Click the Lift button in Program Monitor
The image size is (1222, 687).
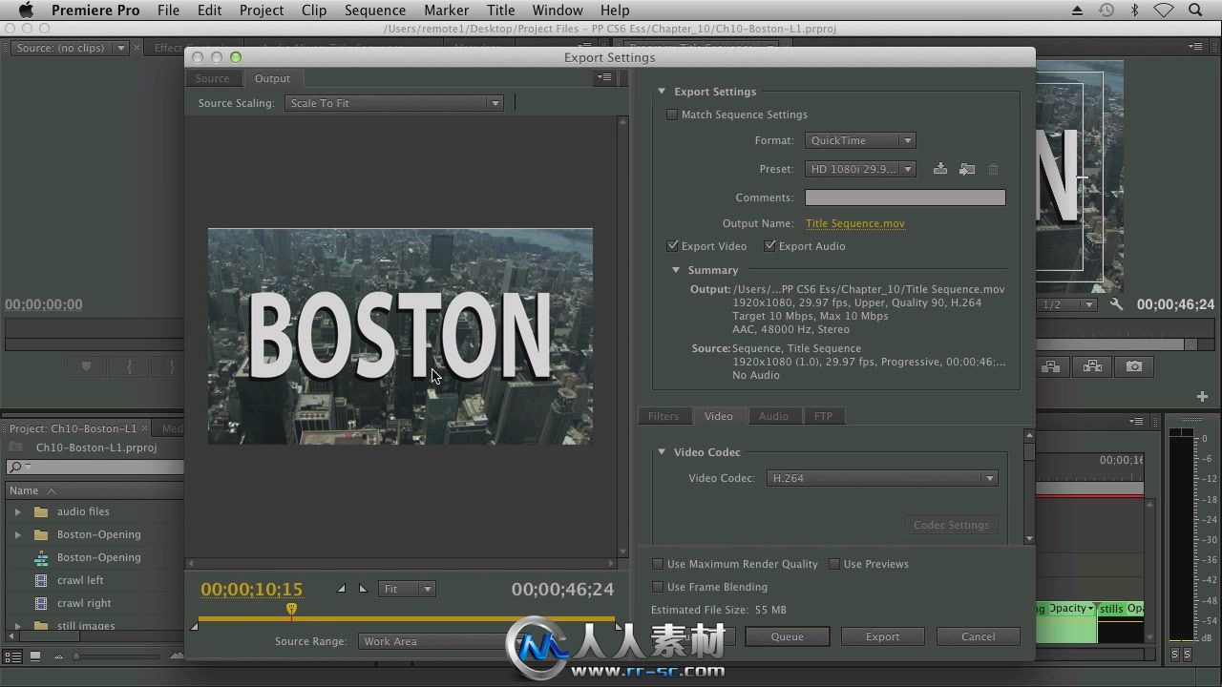point(1051,366)
